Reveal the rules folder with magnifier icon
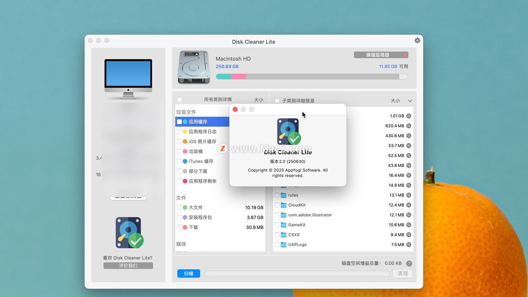Viewport: 528px width, 297px height. 409,195
